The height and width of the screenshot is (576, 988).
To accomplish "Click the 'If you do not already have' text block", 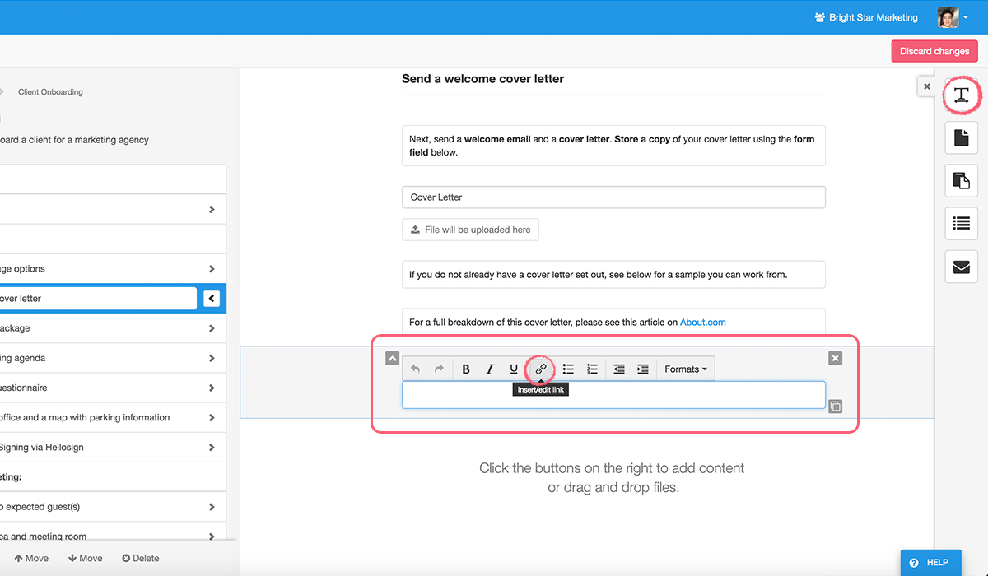I will (613, 275).
